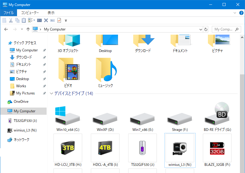Click the search magnifier icon
Screen dimensions: 245x173
click(x=237, y=29)
